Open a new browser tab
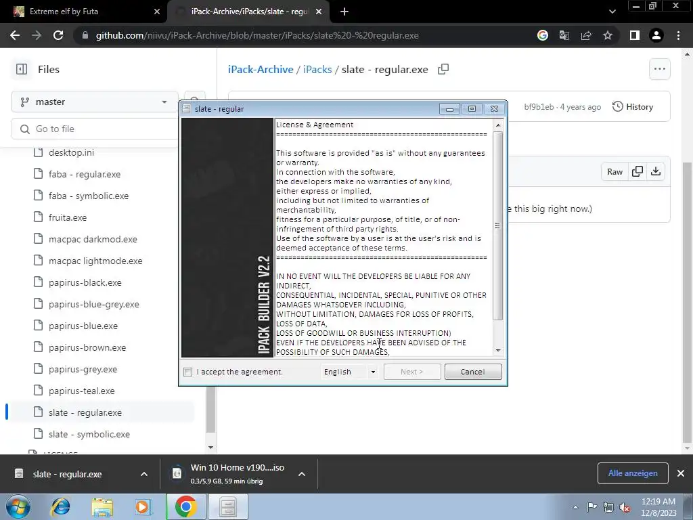Screen dimensions: 693x520 [344, 12]
